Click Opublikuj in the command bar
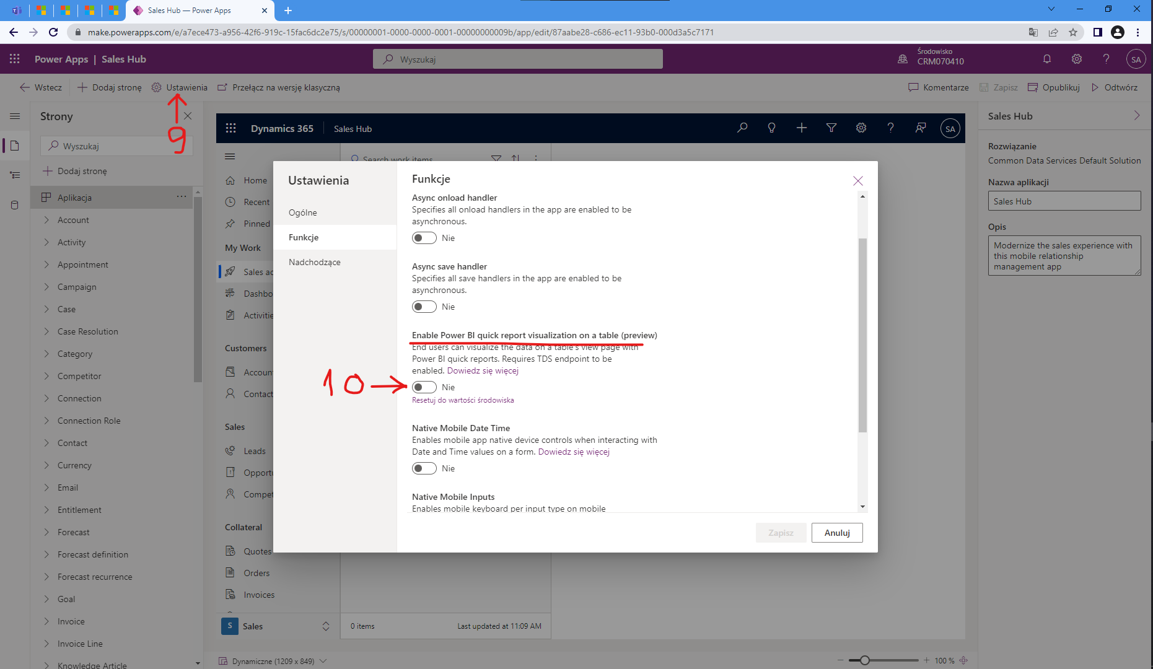Image resolution: width=1153 pixels, height=669 pixels. (x=1054, y=87)
